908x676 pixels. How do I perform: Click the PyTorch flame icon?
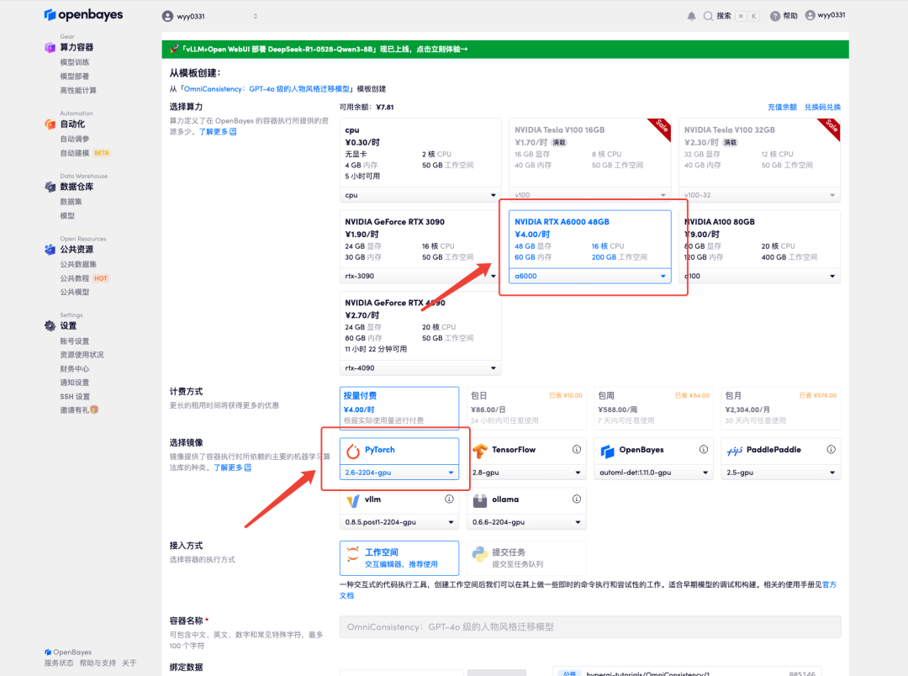click(352, 451)
